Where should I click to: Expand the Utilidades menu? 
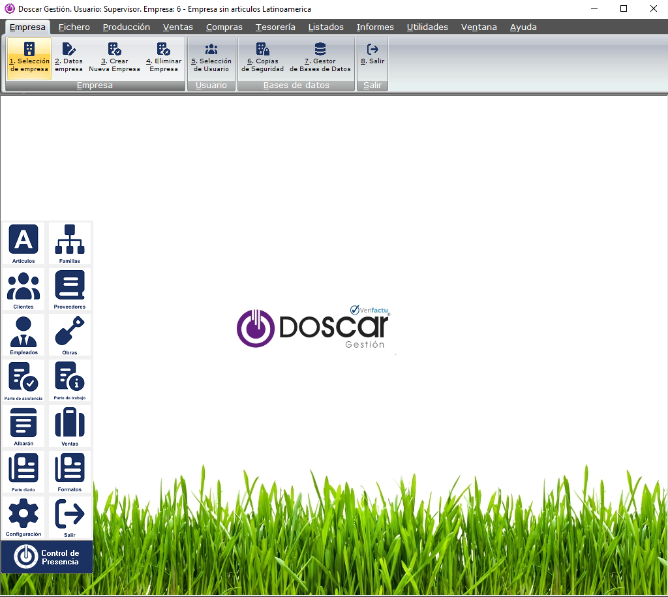427,27
